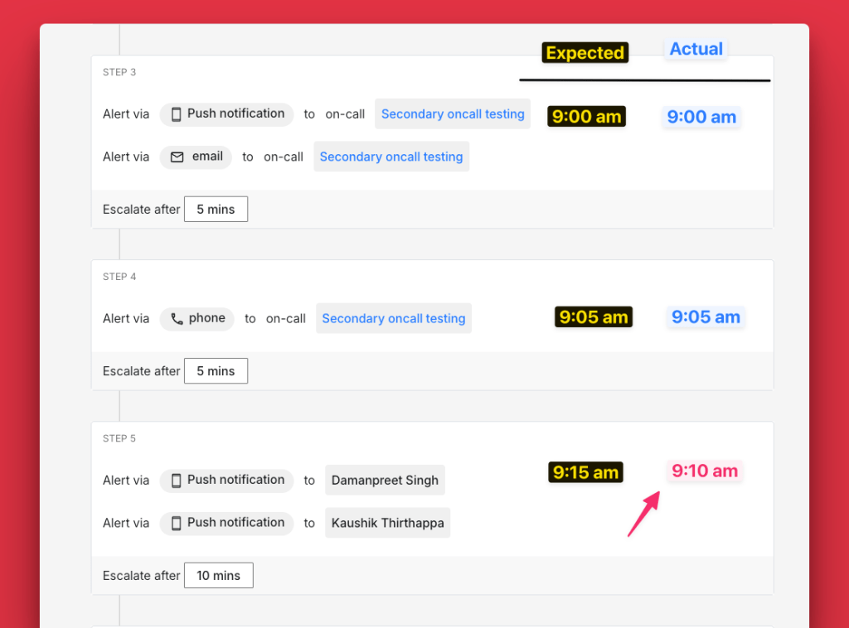Viewport: 849px width, 628px height.
Task: Click the envelope icon on the email chip
Action: coord(177,157)
